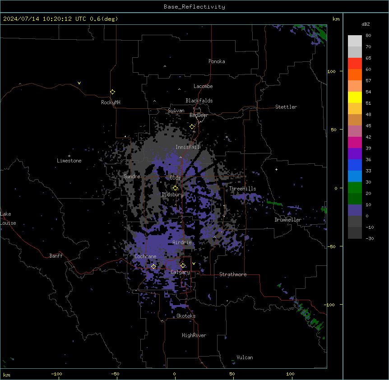Select the violet legend swatch between 39 and 36
Screen dimensions: 389x380
tap(355, 154)
